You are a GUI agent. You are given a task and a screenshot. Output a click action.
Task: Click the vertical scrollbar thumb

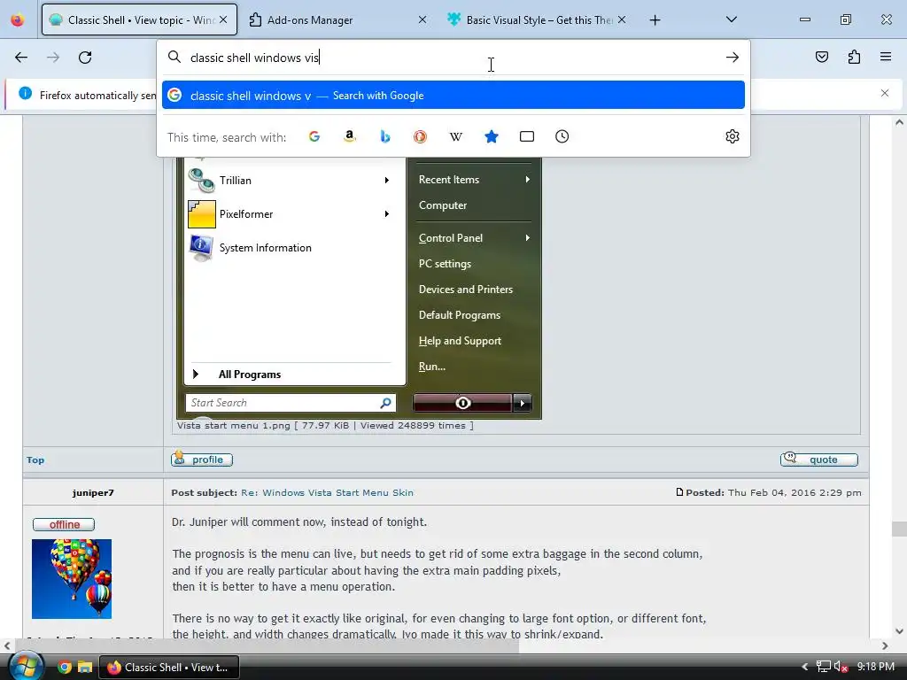(x=898, y=529)
